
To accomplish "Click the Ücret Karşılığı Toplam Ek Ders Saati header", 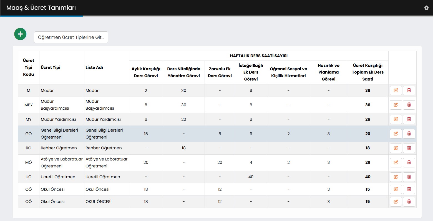I will tap(368, 72).
